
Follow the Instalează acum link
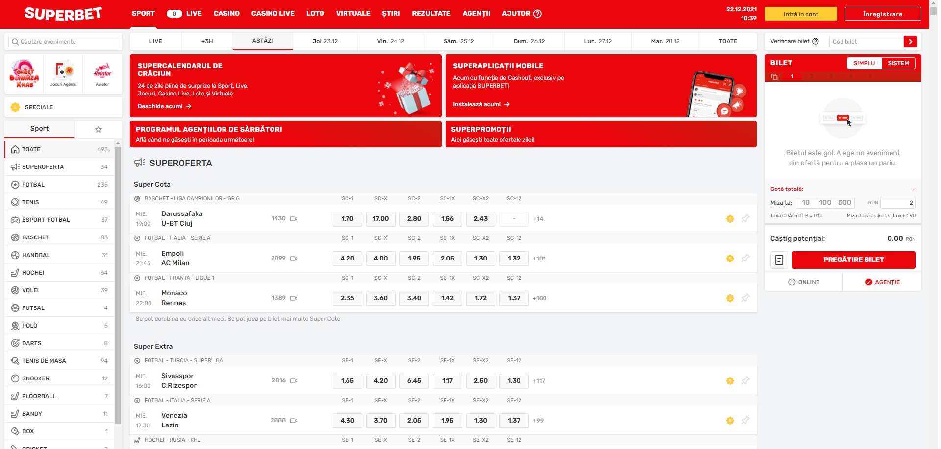click(x=481, y=104)
